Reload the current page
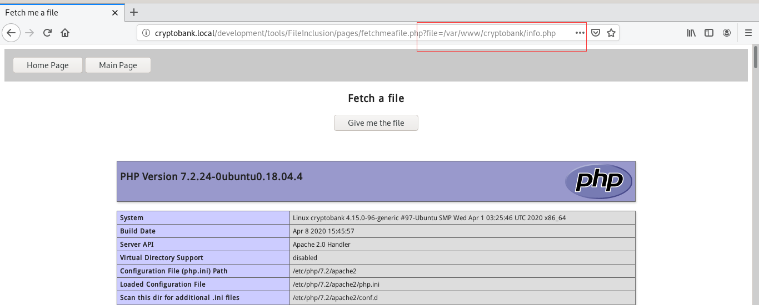759x305 pixels. [x=48, y=33]
